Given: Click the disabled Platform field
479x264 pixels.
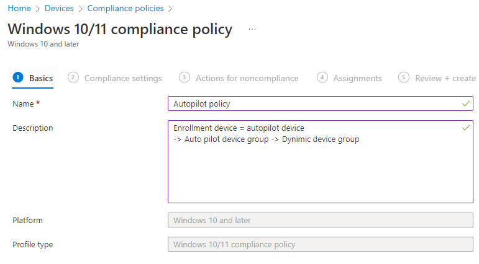Looking at the screenshot, I should 320,220.
